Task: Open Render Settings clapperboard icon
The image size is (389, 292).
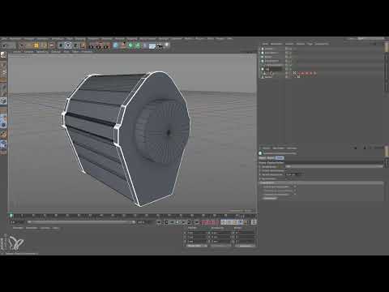Action: pos(106,45)
